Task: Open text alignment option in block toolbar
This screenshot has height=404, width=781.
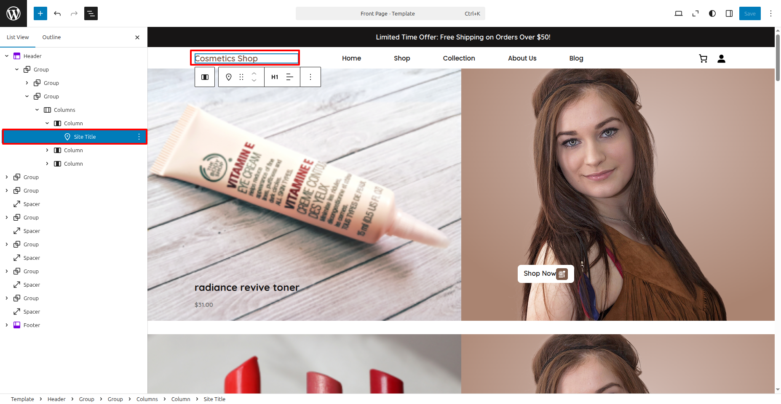Action: tap(290, 77)
